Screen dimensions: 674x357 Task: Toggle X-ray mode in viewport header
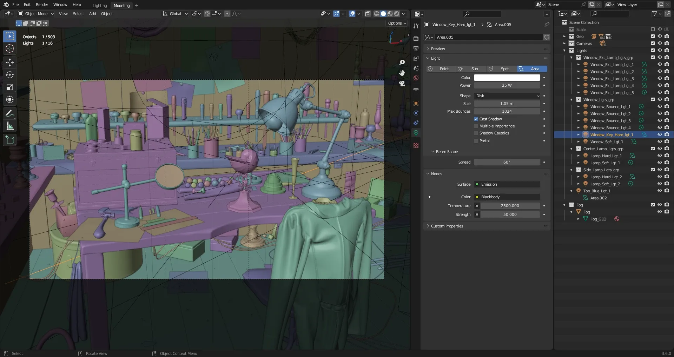click(x=368, y=14)
